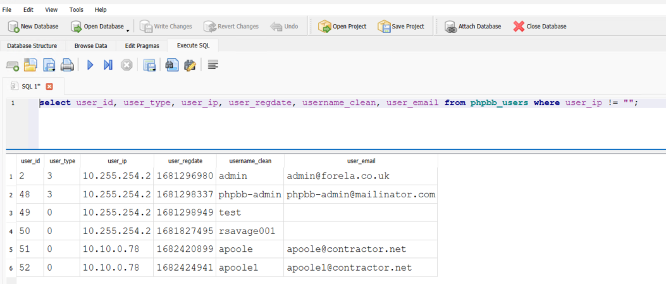
Task: Save the results view icon
Action: [149, 65]
